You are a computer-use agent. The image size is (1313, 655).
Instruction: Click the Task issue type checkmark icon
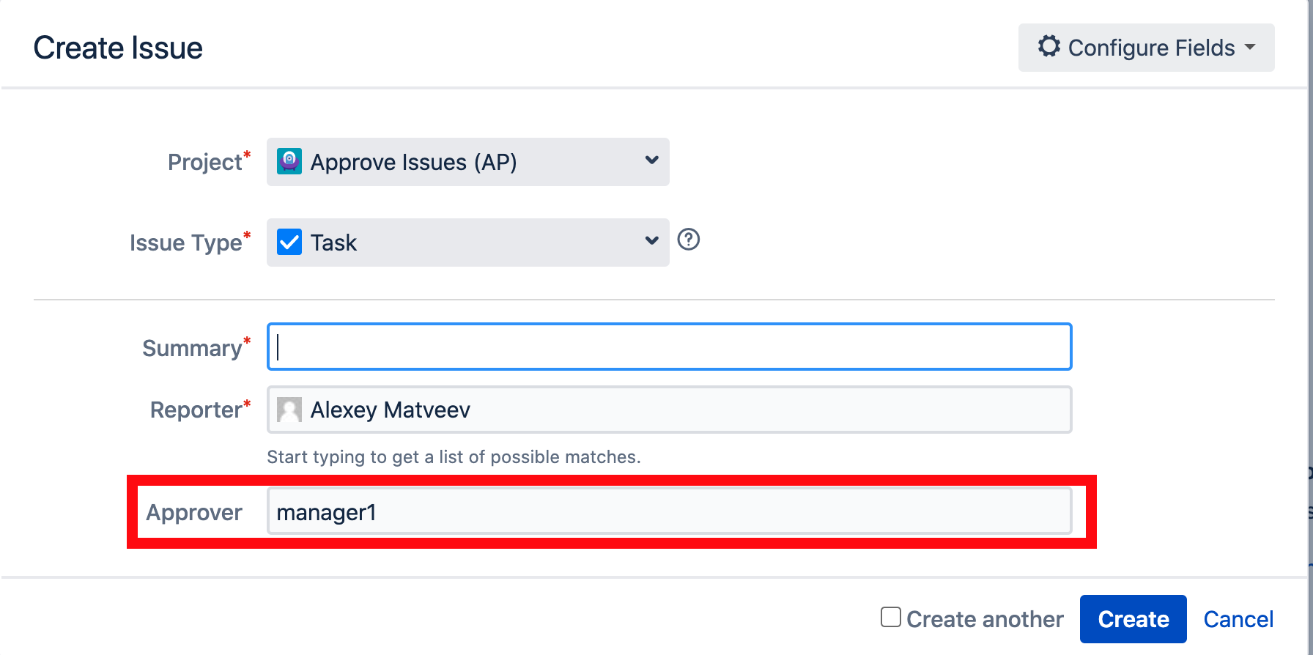pos(289,242)
